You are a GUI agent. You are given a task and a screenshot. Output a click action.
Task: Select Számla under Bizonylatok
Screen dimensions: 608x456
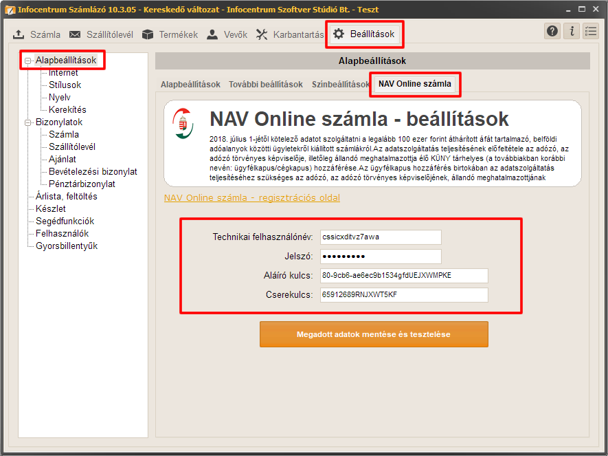click(x=64, y=135)
